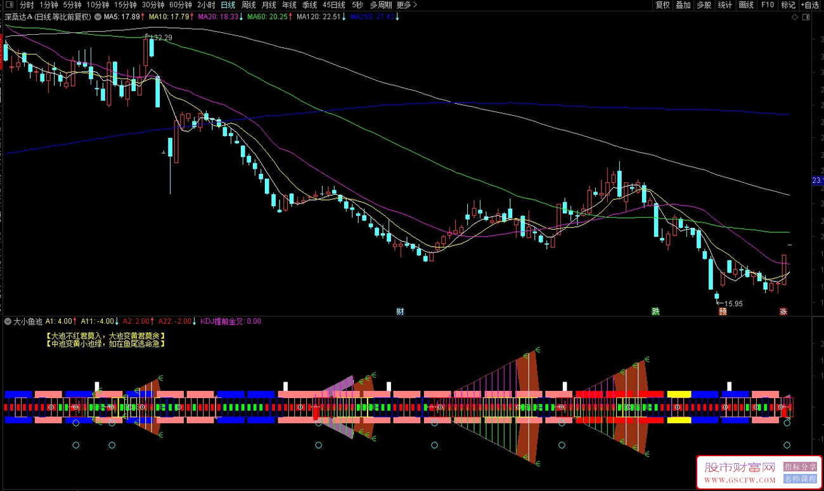Click the 大小鱼池 indicator name
This screenshot has height=491, width=824.
(x=28, y=321)
